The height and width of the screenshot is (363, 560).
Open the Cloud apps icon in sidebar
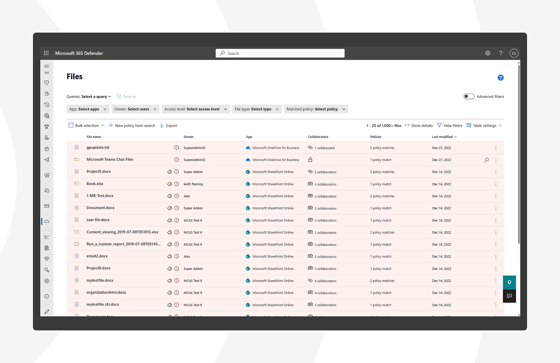click(x=47, y=221)
